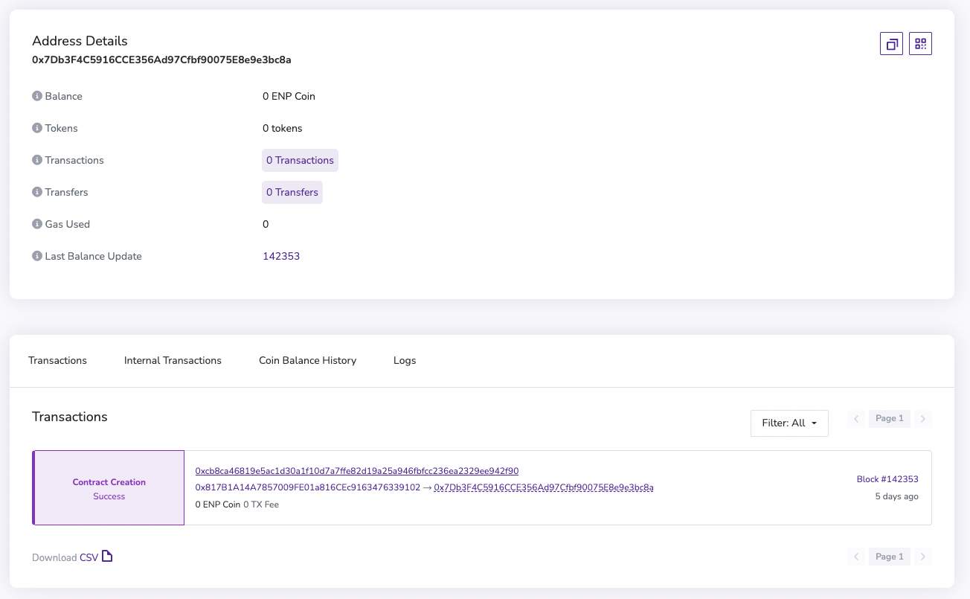
Task: Click the info icon beside Tokens
Action: [x=36, y=127]
